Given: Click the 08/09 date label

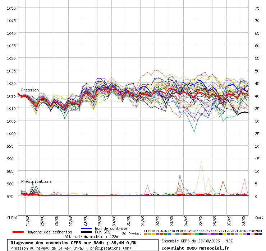Looking at the screenshot, I should coord(243,221).
